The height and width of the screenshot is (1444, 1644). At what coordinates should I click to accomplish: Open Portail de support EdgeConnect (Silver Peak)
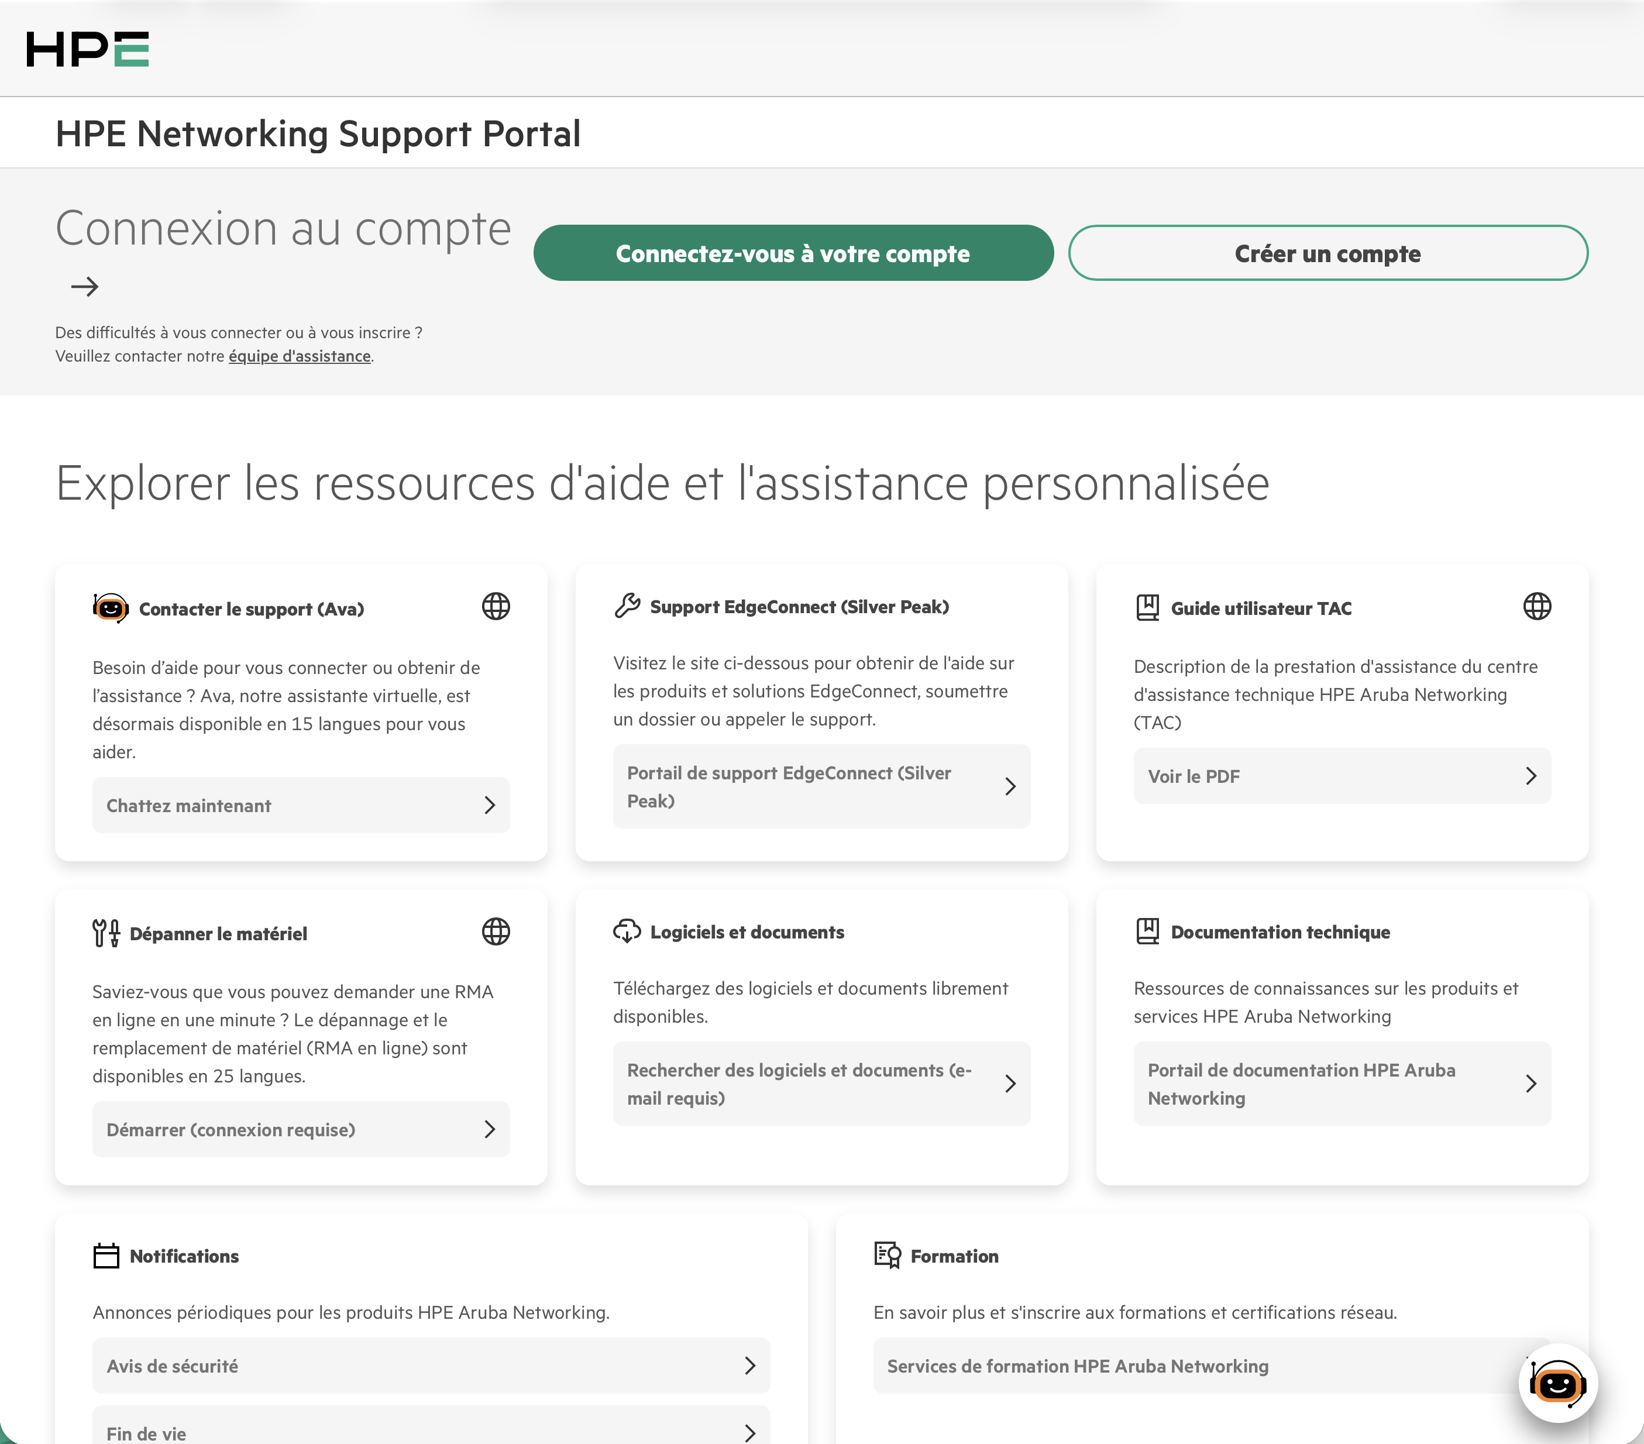(821, 787)
